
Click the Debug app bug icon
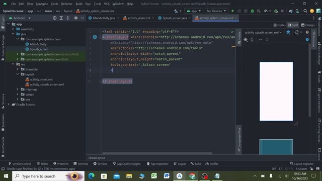252,11
